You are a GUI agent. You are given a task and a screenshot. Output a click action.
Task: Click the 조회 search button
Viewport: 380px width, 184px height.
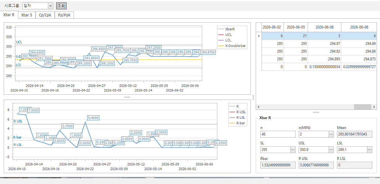(62, 6)
